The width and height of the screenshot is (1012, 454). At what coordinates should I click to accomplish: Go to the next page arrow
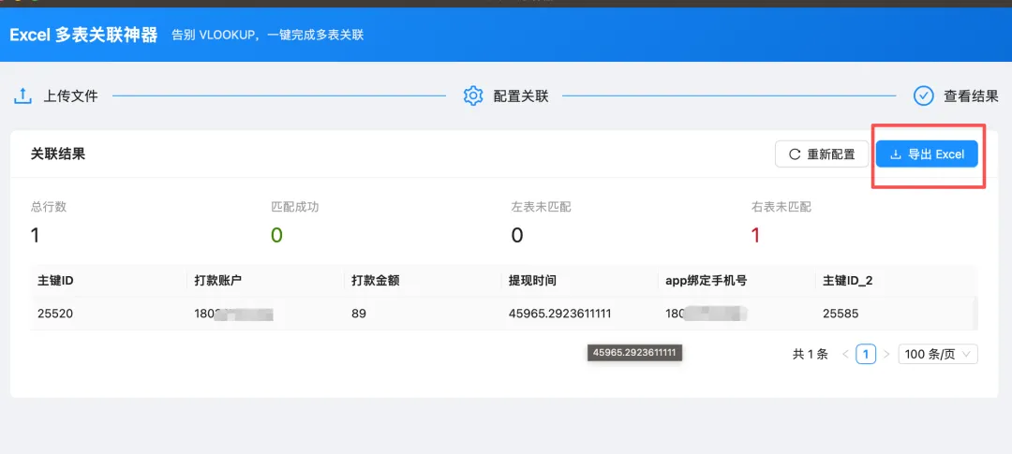tap(886, 354)
